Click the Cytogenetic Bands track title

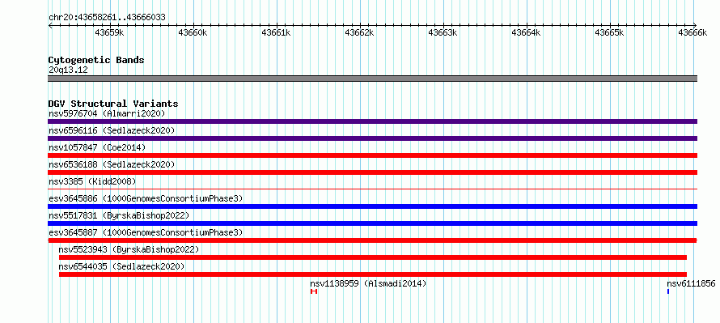pyautogui.click(x=96, y=60)
